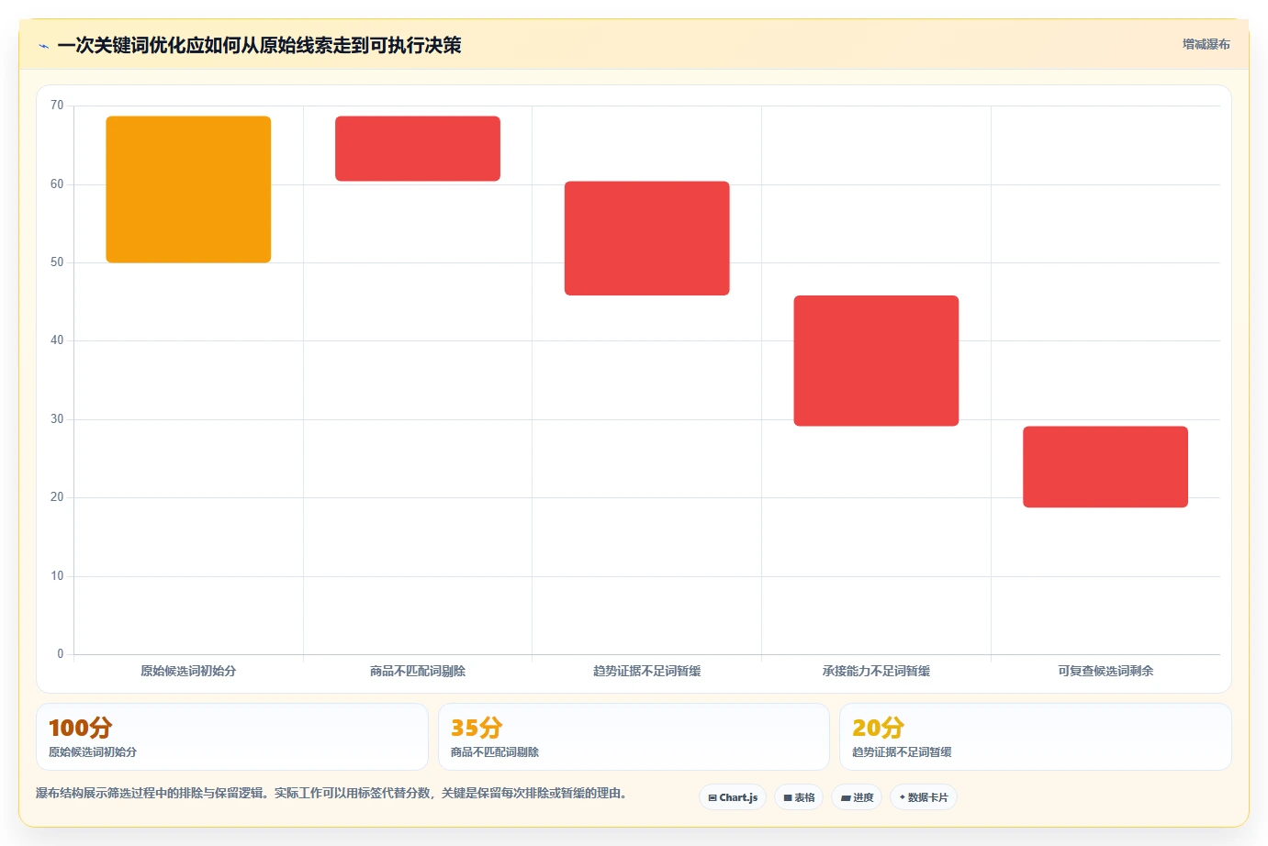Select the 进度 tag chip
The height and width of the screenshot is (846, 1268).
[x=857, y=797]
